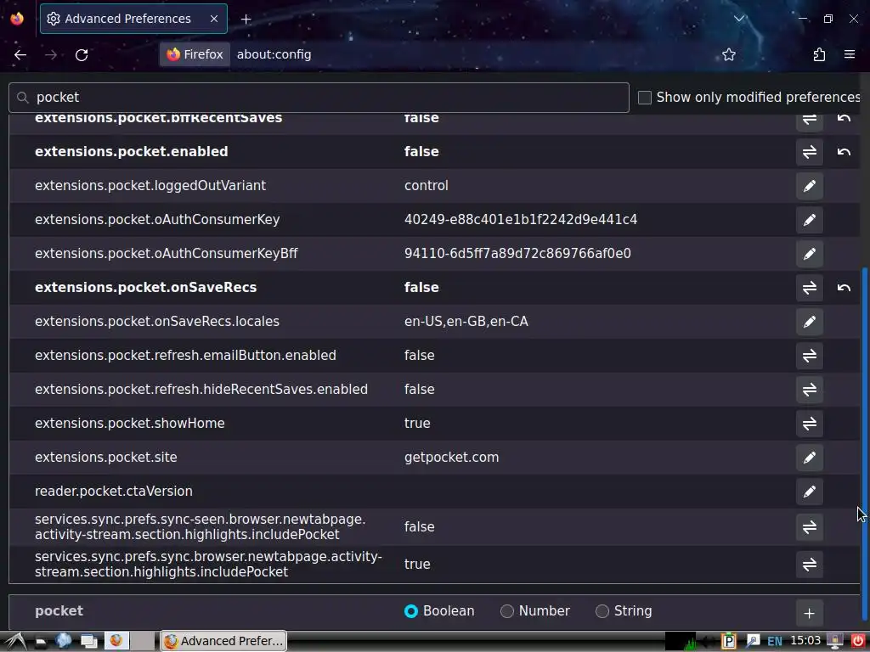Click the 40249-e88c401e1b1f2242d9e441c4 value
The width and height of the screenshot is (870, 652).
[x=521, y=220]
